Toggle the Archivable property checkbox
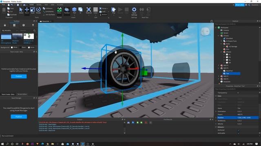This screenshot has height=146, width=261. coord(238,133)
